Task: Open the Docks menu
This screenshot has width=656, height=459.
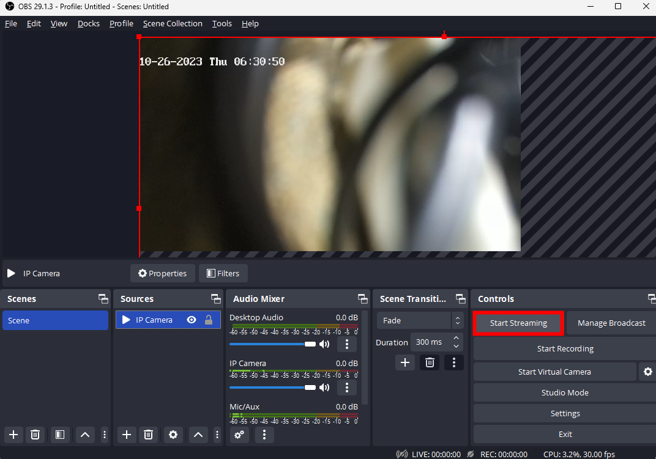Action: coord(89,24)
